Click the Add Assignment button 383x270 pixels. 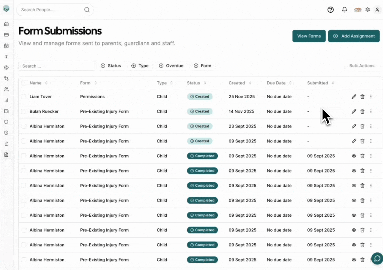[354, 36]
